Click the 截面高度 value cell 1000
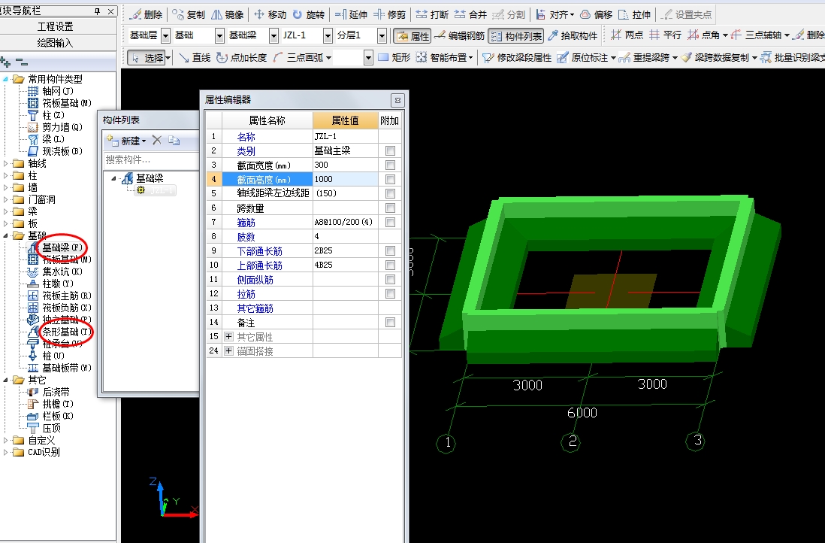The image size is (825, 543). tap(345, 179)
